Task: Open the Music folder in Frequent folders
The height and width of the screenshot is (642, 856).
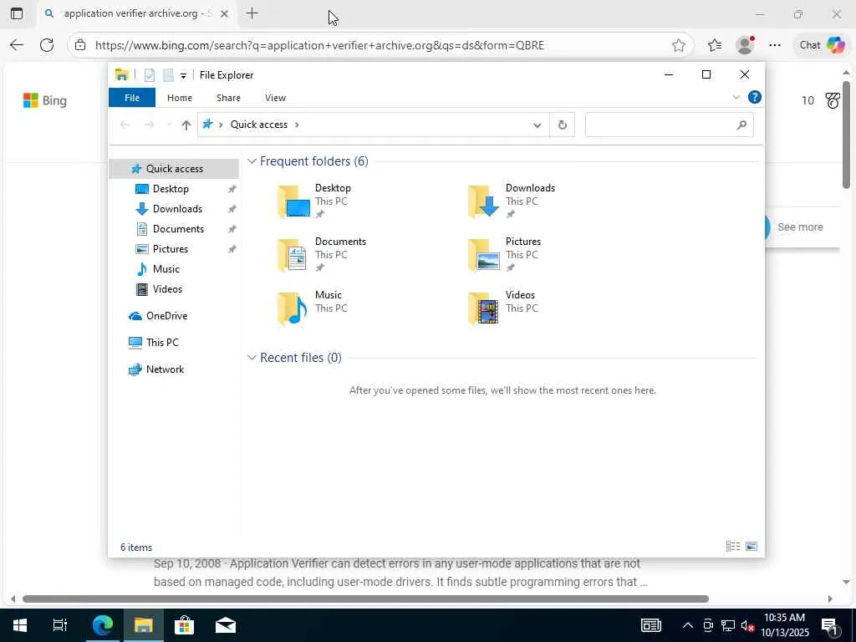Action: [313, 308]
